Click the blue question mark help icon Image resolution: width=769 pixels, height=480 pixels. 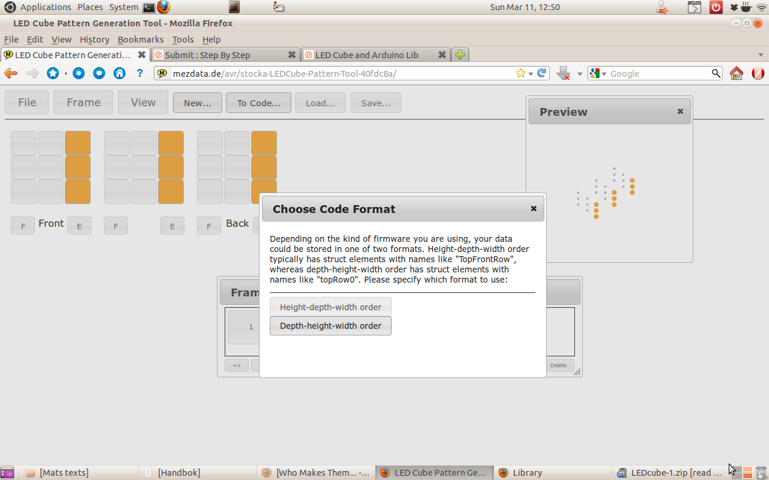140,73
